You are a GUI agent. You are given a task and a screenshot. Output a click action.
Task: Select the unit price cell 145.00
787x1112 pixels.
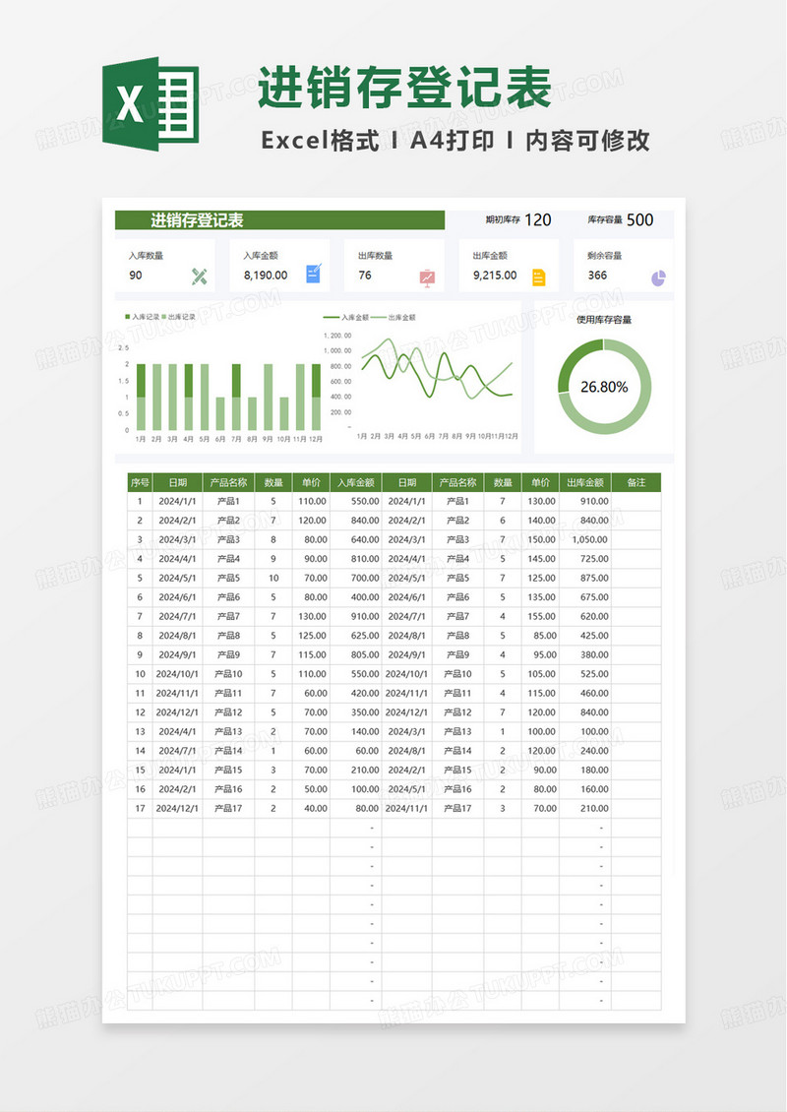(x=540, y=559)
